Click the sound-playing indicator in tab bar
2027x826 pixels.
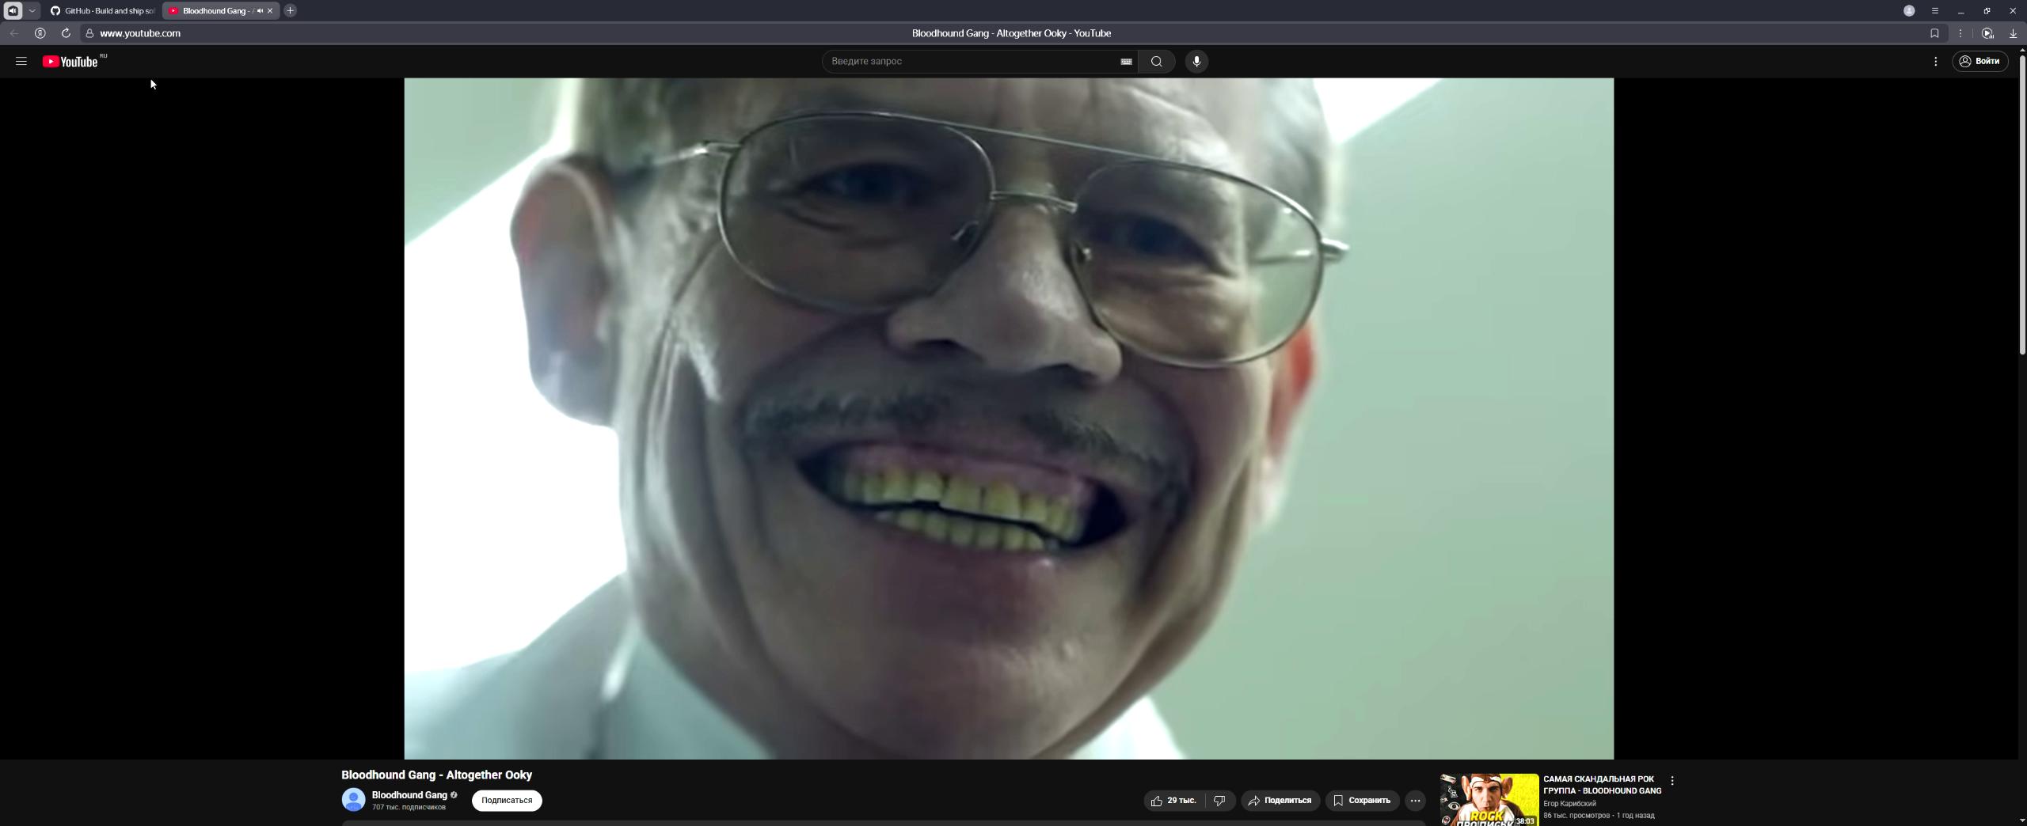point(13,11)
